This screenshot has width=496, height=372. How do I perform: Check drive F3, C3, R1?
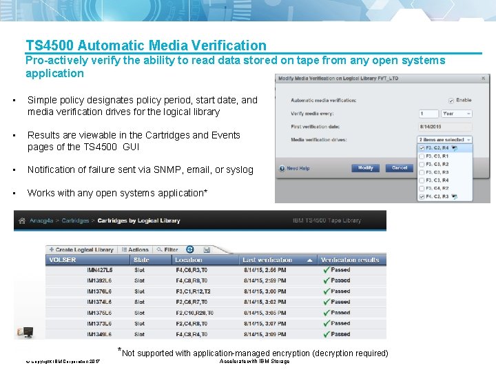[x=422, y=156]
